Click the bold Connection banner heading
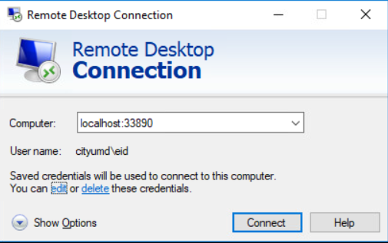This screenshot has width=388, height=243. (x=137, y=70)
